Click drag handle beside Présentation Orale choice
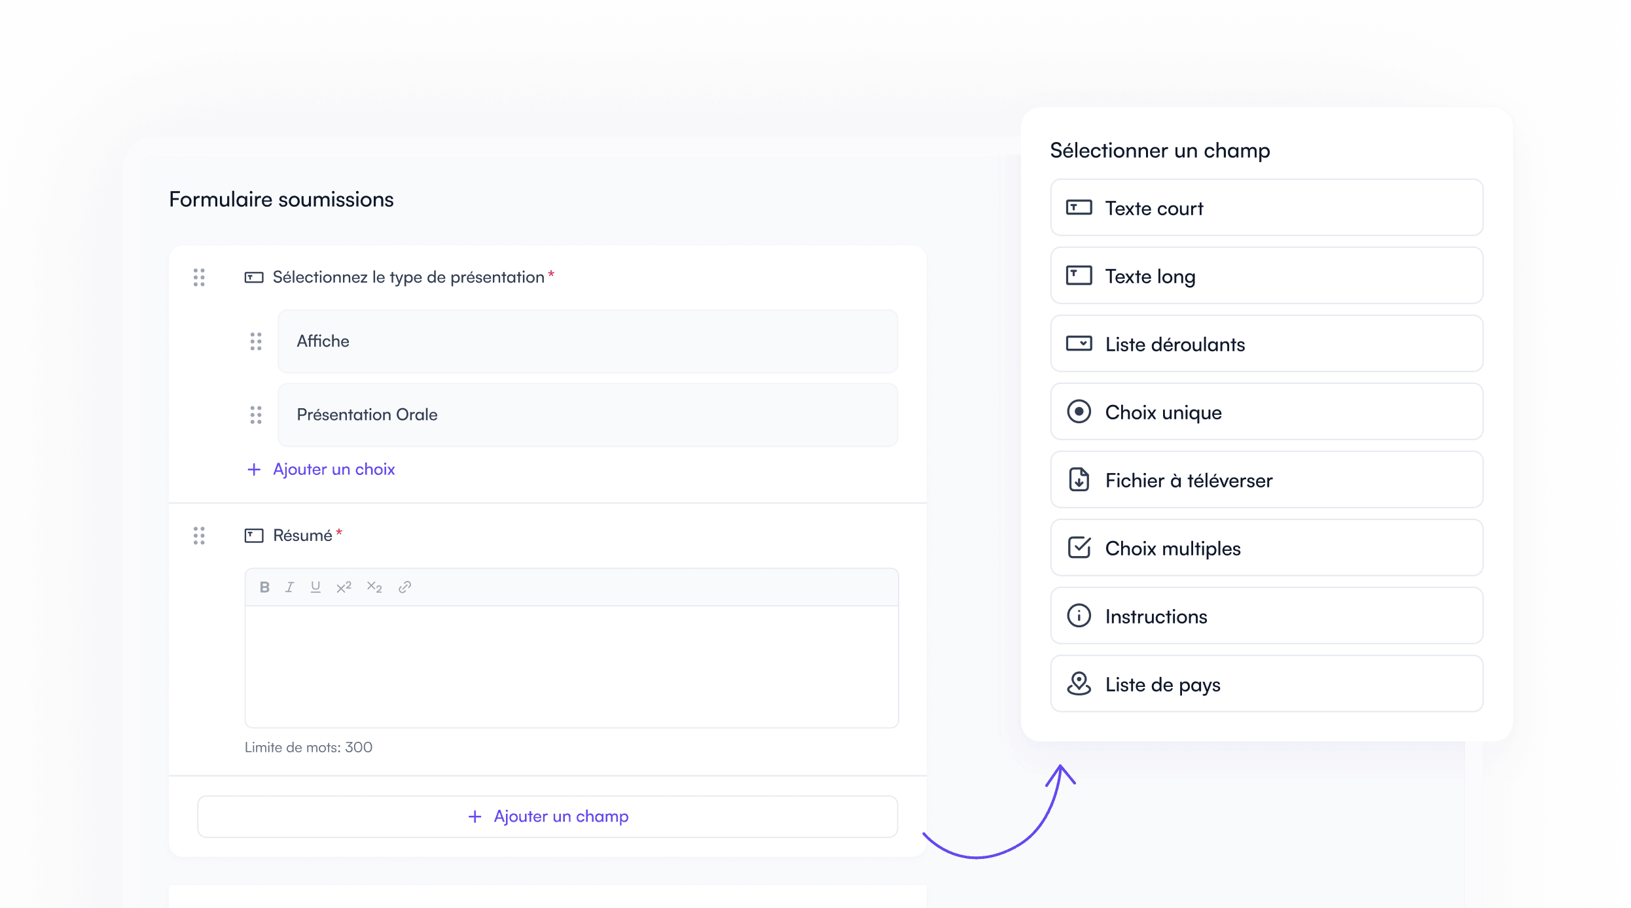The height and width of the screenshot is (908, 1631). click(x=256, y=415)
